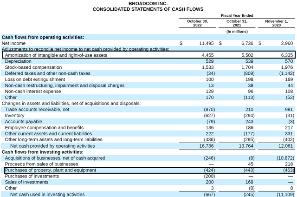The height and width of the screenshot is (197, 297).
Task: Click stock-based compensation value 1,533
Action: (x=207, y=67)
